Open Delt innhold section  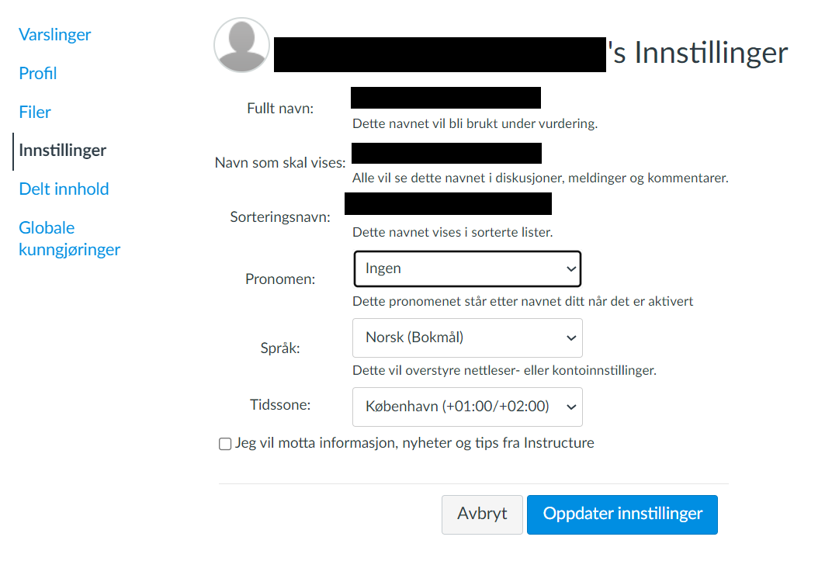[x=64, y=189]
